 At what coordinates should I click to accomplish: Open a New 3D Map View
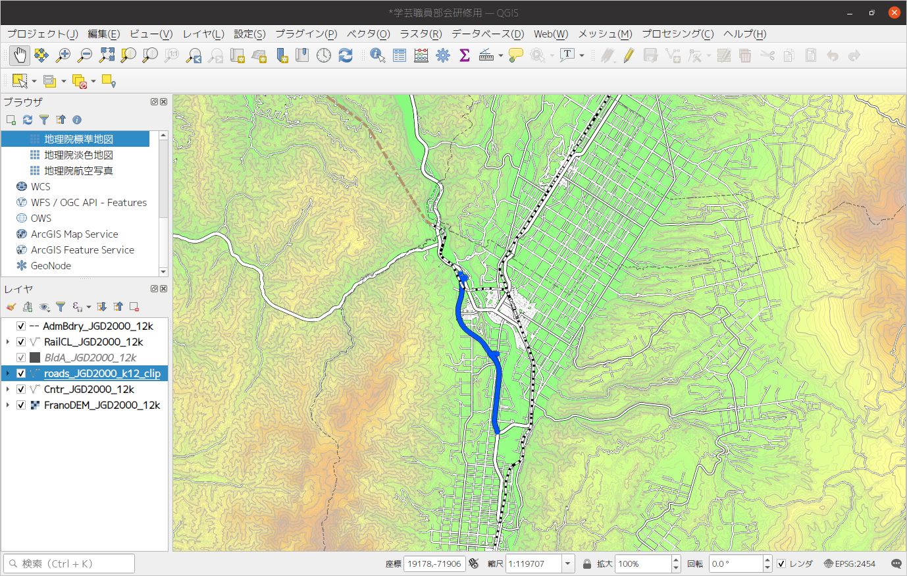click(259, 56)
